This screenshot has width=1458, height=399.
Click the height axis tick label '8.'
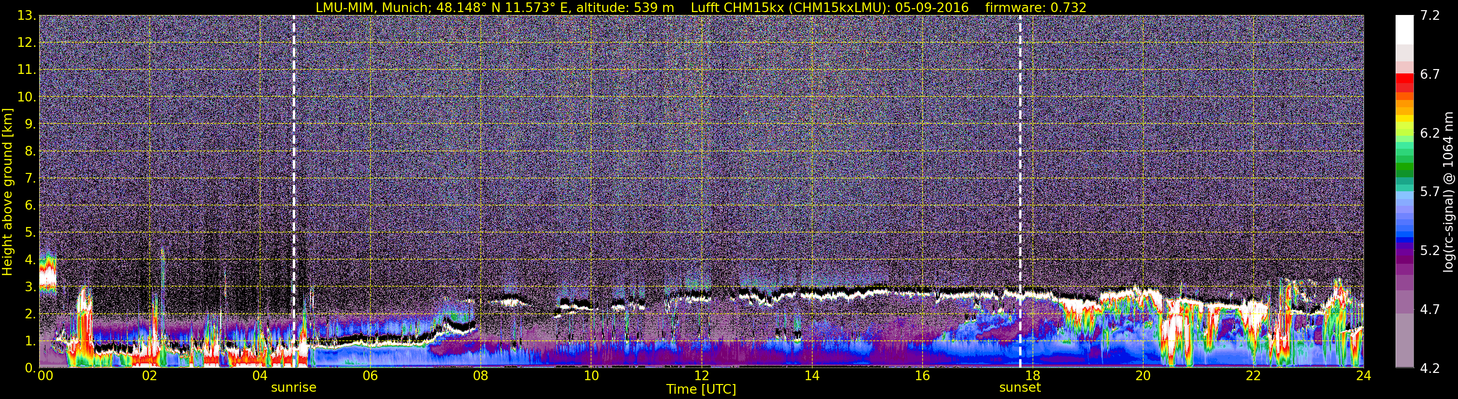(30, 152)
